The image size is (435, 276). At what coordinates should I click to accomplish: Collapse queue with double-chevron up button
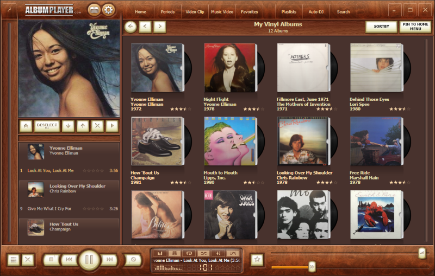click(26, 126)
